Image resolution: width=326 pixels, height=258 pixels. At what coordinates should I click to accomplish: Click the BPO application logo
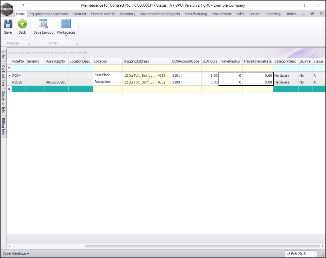tap(7, 9)
